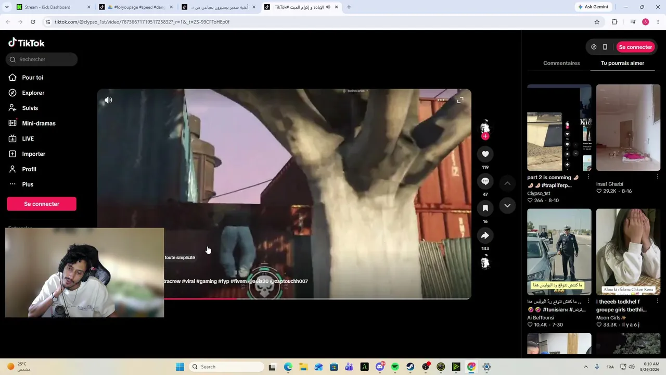Open the LIVE section
666x375 pixels.
coord(28,139)
